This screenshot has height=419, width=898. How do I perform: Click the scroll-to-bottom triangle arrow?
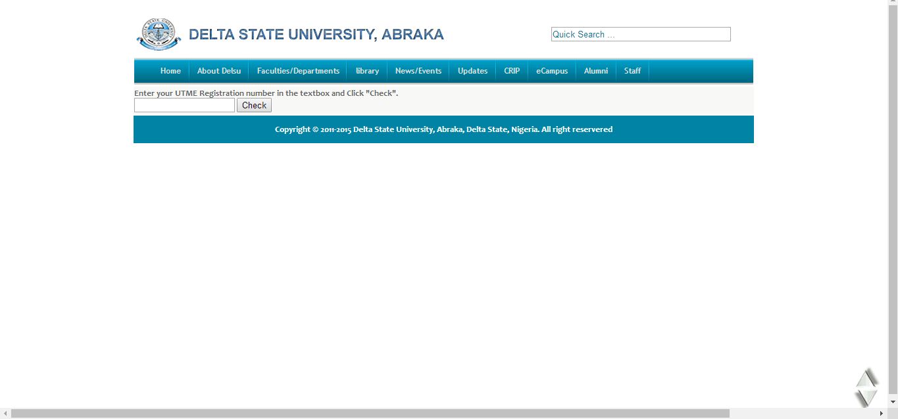tap(866, 397)
